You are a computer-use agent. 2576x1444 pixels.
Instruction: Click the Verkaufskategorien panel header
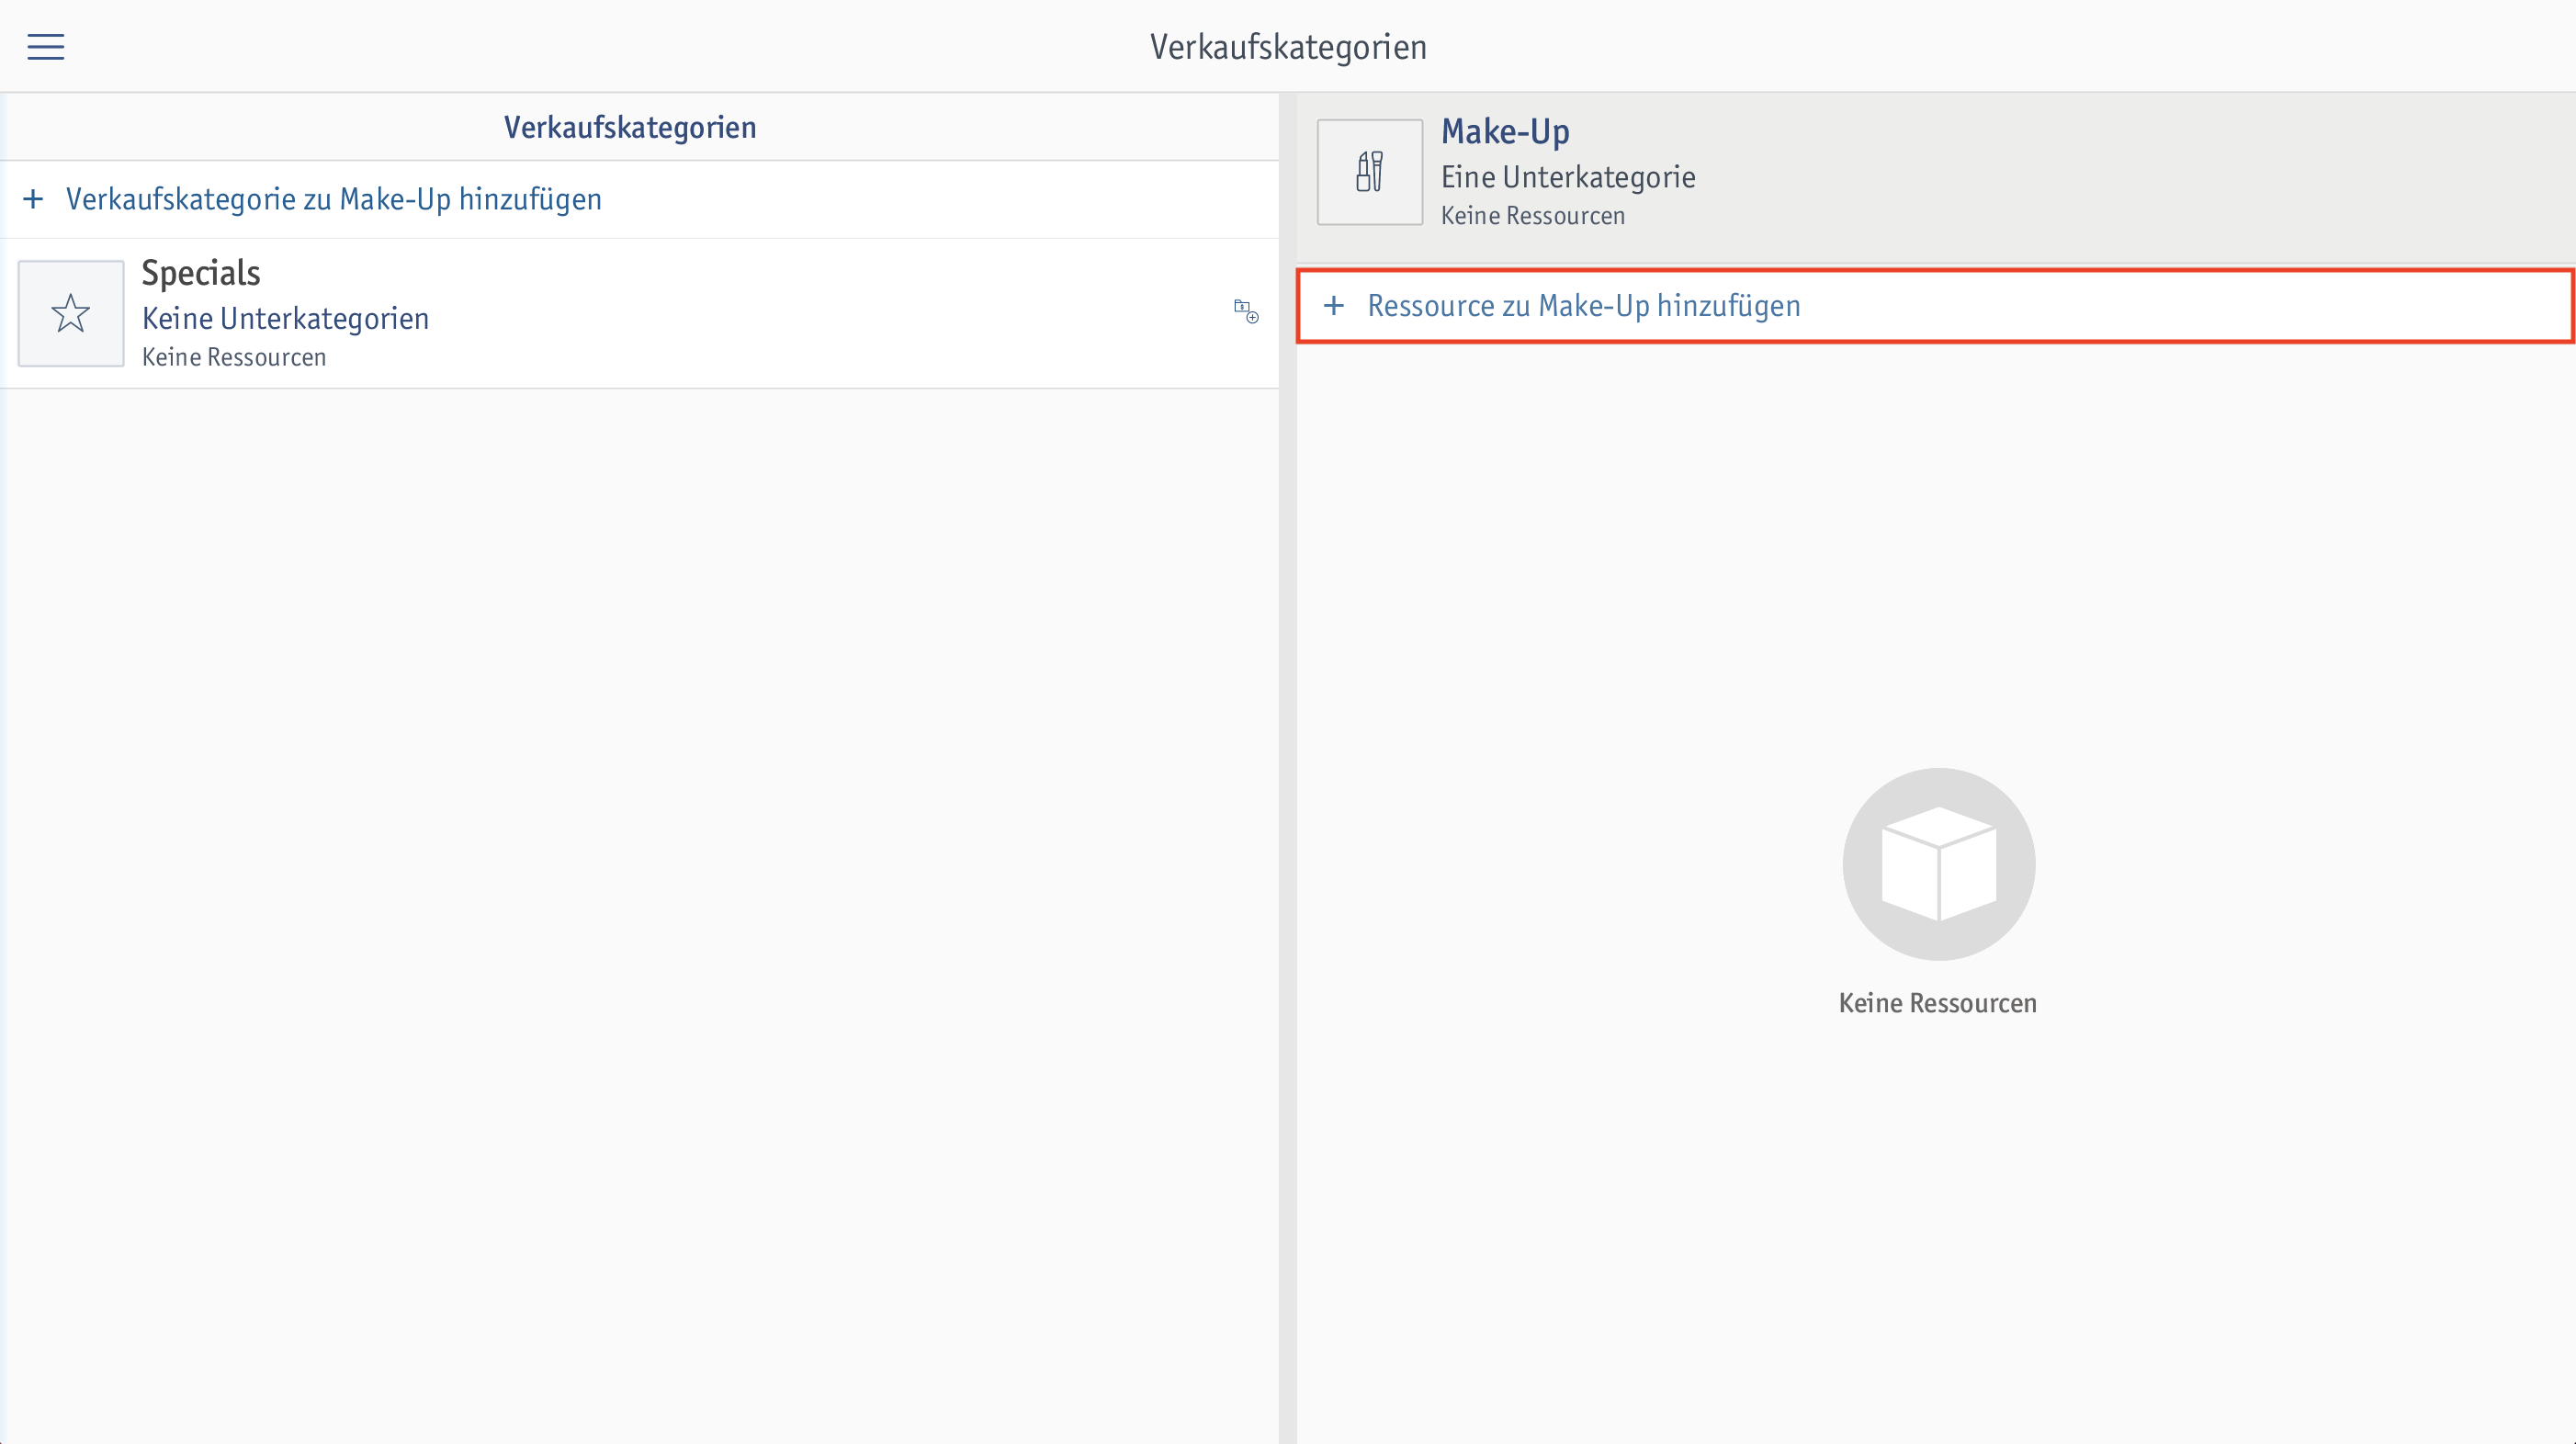[630, 127]
